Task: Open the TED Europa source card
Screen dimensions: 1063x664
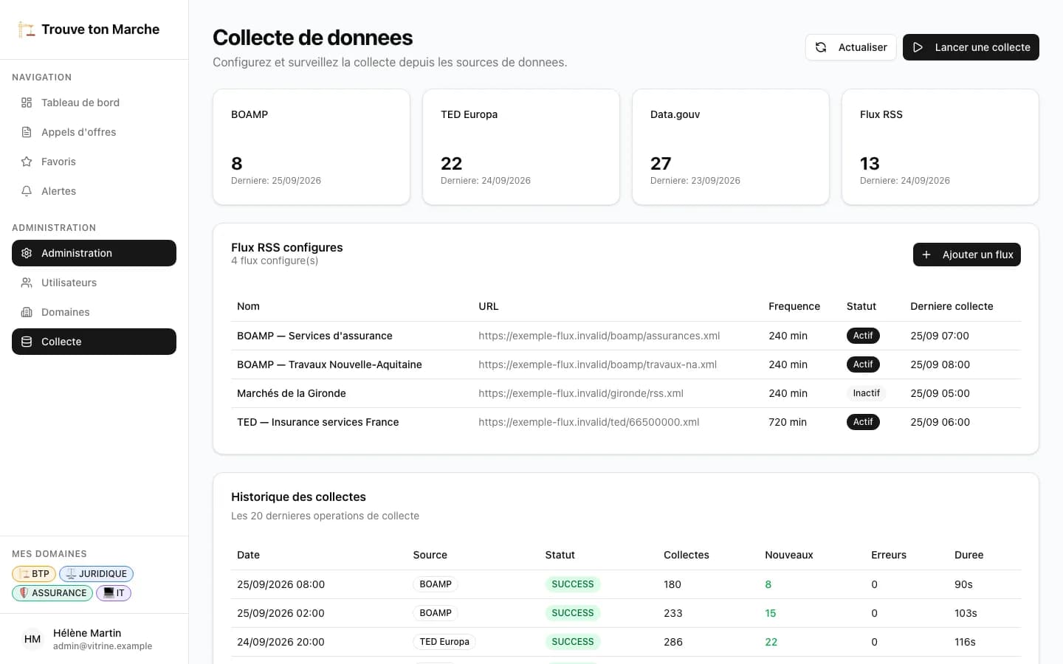Action: pyautogui.click(x=521, y=147)
